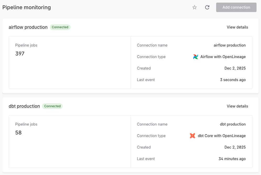Click the Airflow with OpenLineage pinwheel icon
Image resolution: width=261 pixels, height=175 pixels.
(195, 57)
